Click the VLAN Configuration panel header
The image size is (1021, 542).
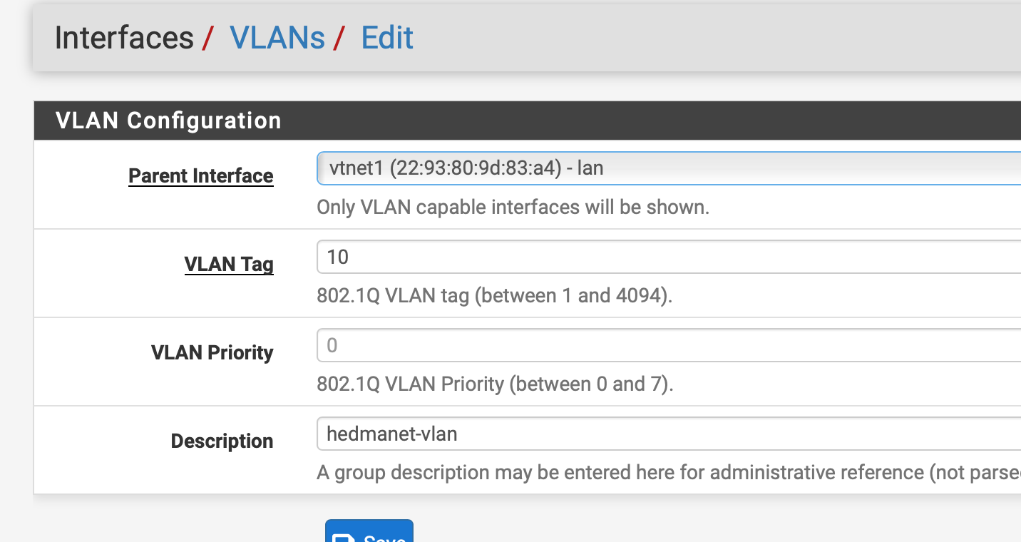coord(168,121)
